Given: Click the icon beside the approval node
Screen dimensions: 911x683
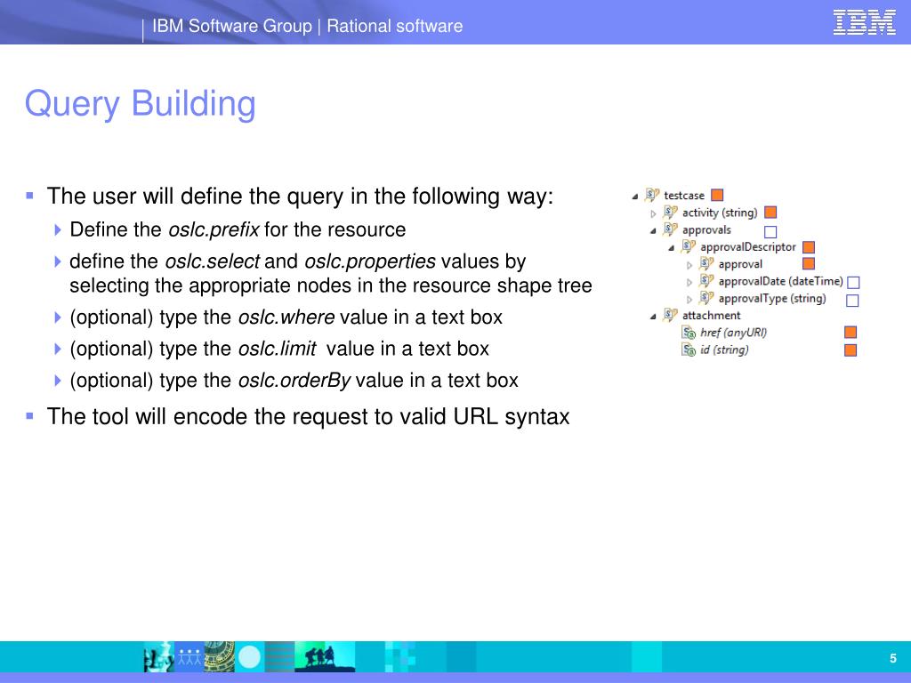Looking at the screenshot, I should point(706,263).
